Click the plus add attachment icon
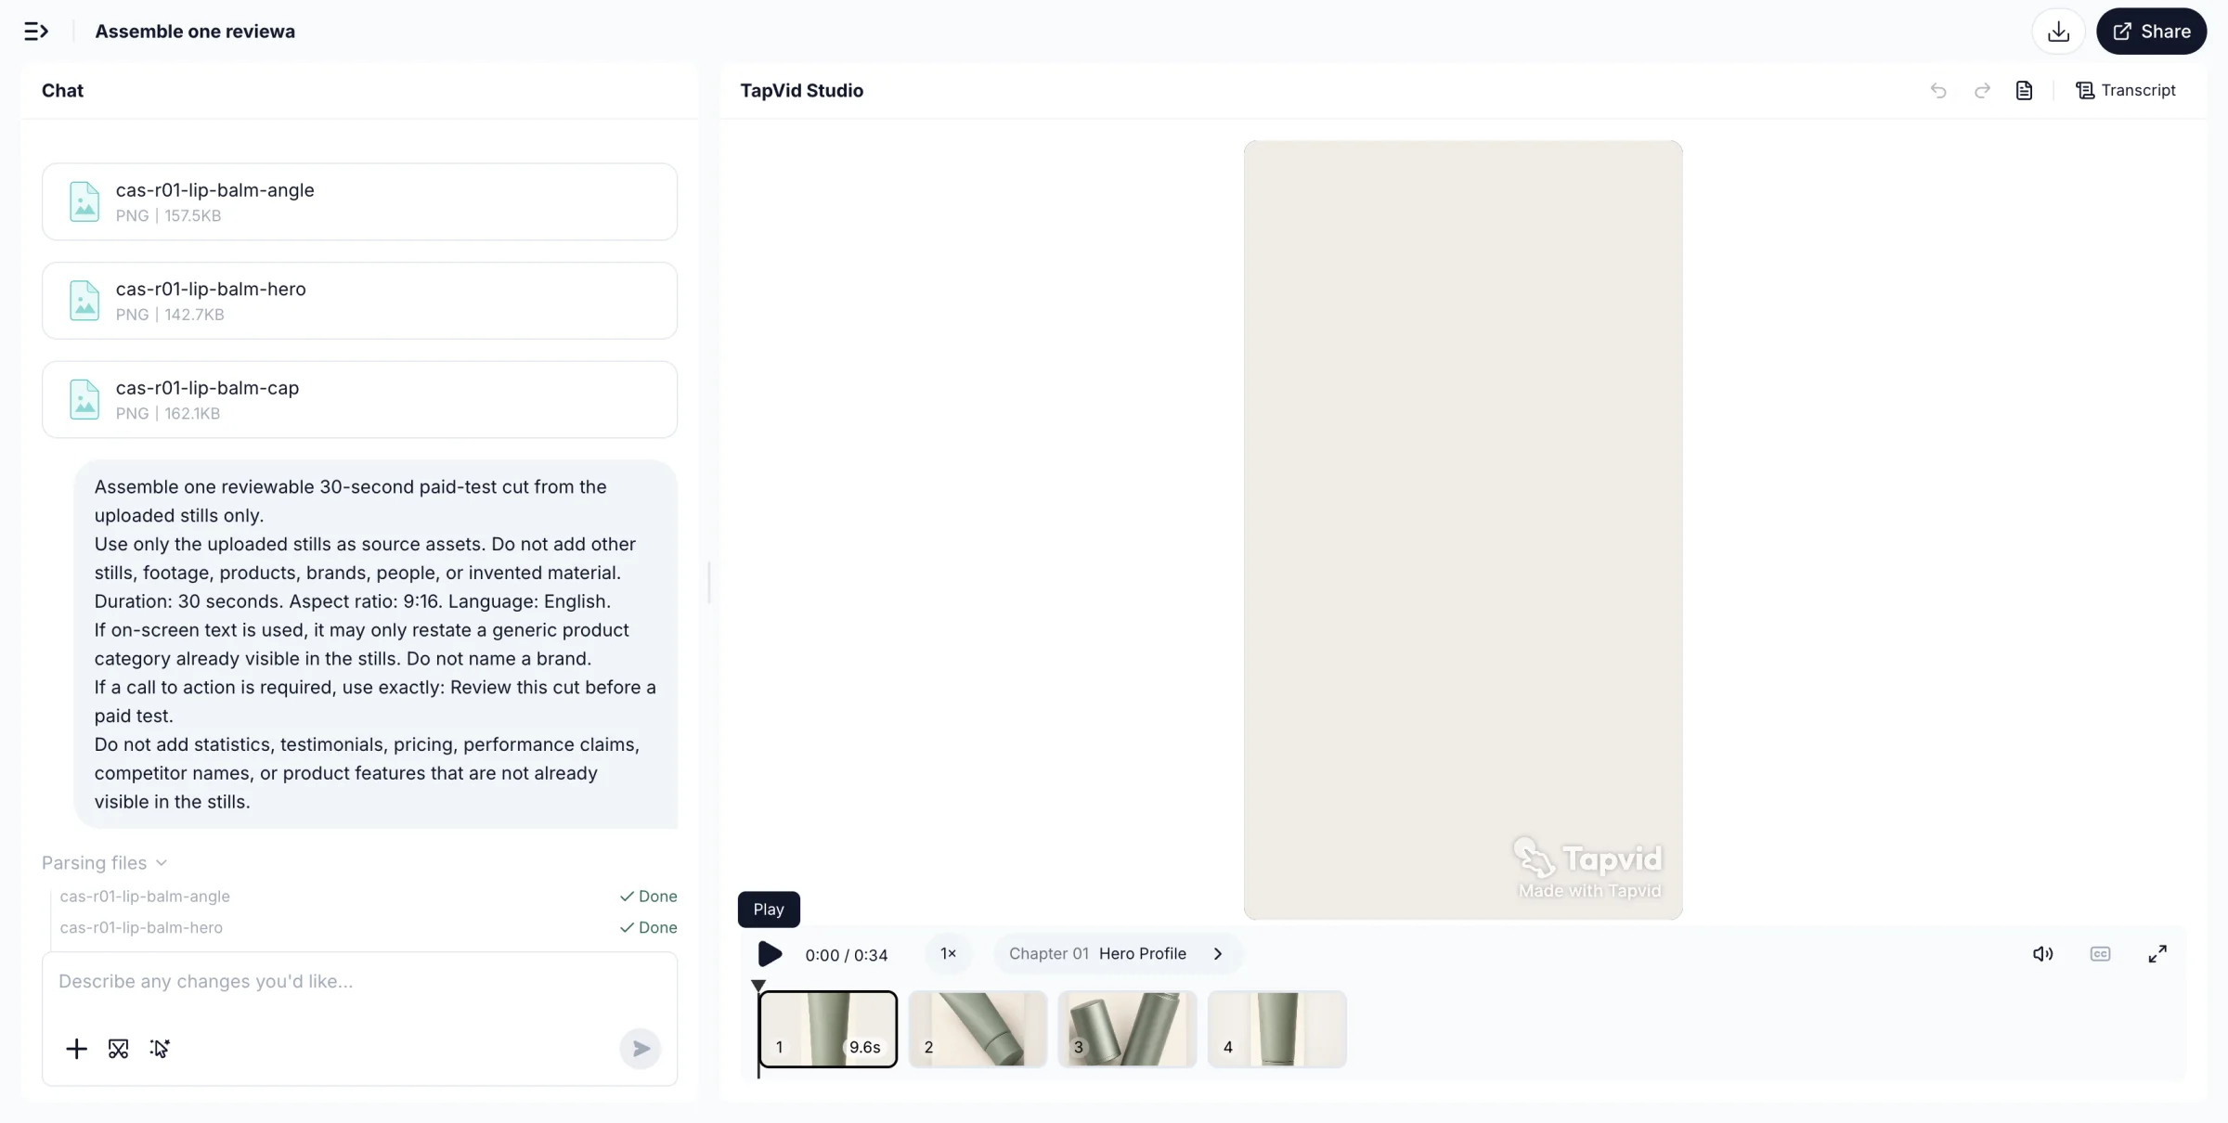2228x1123 pixels. (x=76, y=1049)
